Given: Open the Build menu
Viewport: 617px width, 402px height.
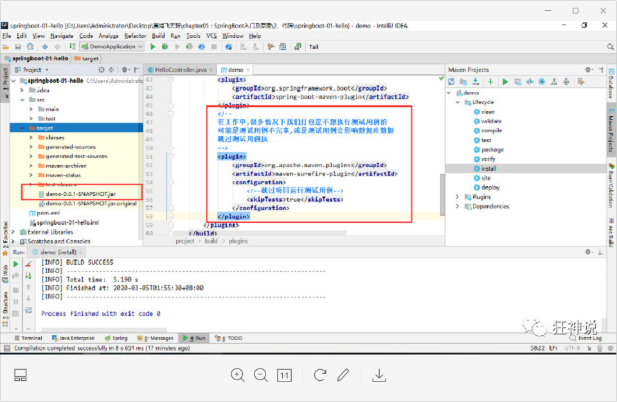Looking at the screenshot, I should point(158,36).
